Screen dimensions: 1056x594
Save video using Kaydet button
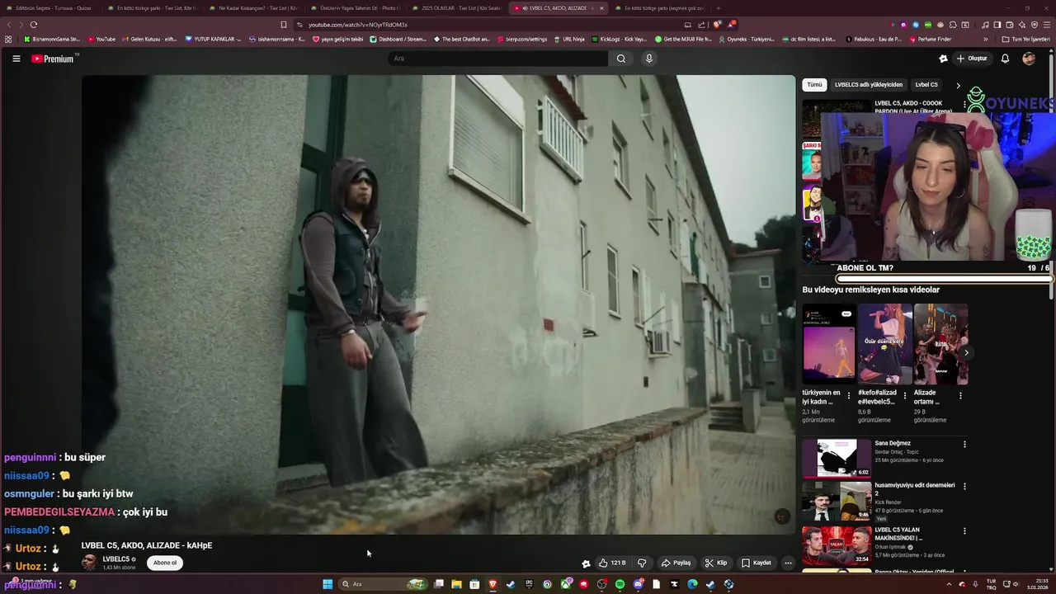pyautogui.click(x=756, y=563)
